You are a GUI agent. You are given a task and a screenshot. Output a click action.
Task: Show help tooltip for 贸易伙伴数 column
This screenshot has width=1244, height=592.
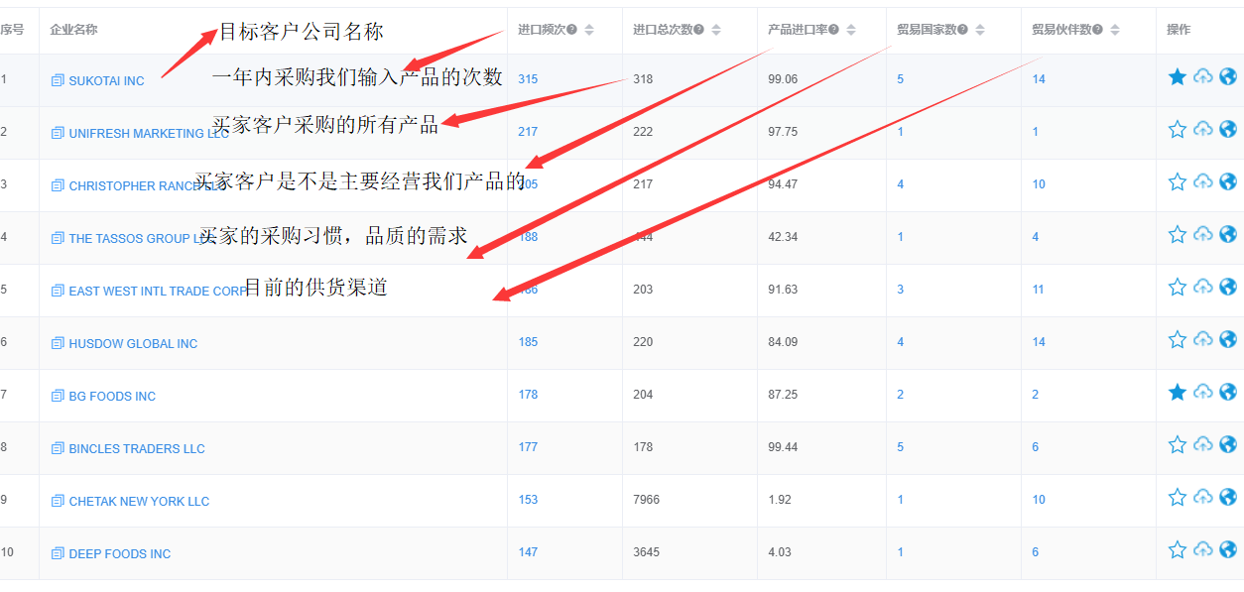(1097, 30)
